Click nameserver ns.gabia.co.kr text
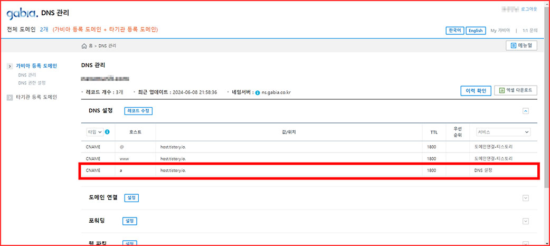Viewport: 550px width, 246px height. [276, 93]
